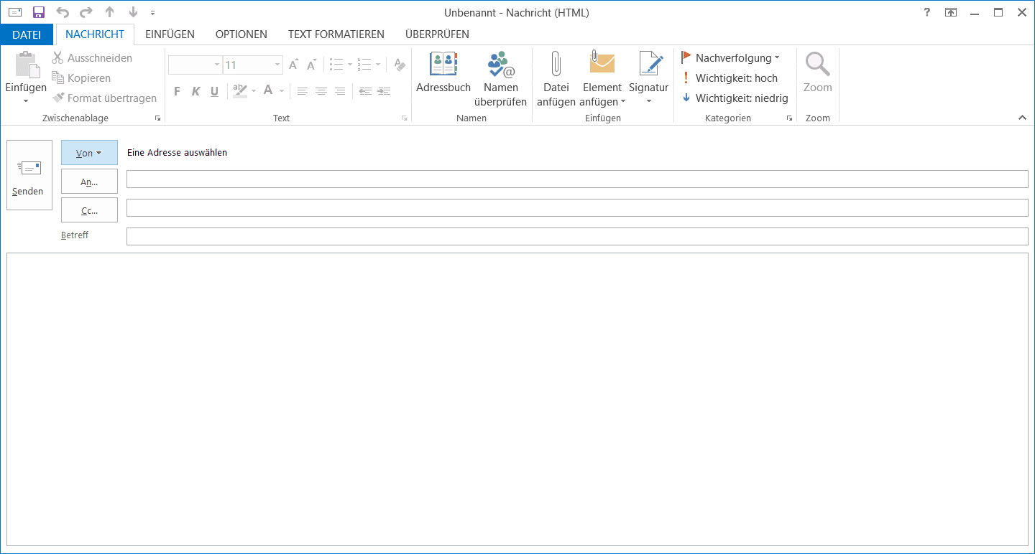Viewport: 1035px width, 554px height.
Task: Copy selection with Kopieren
Action: click(81, 78)
